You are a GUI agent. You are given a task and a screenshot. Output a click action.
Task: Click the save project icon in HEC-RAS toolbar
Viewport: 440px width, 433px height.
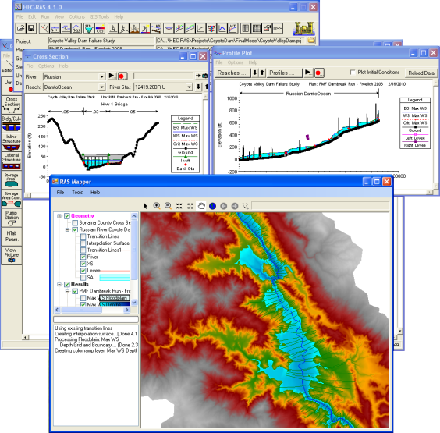31,28
